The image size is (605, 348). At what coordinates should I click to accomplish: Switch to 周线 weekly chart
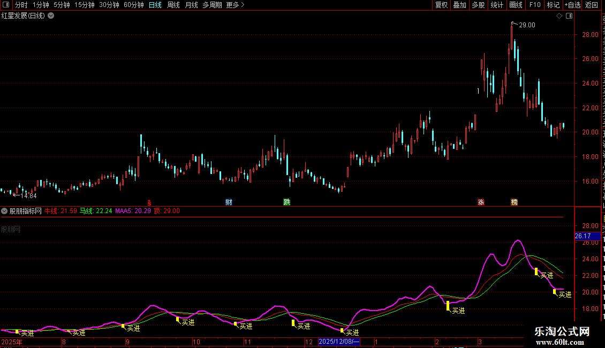coord(173,5)
